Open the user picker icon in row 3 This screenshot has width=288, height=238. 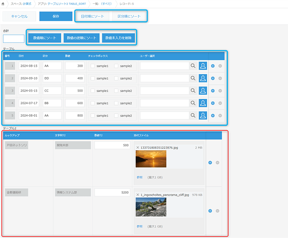(203, 90)
